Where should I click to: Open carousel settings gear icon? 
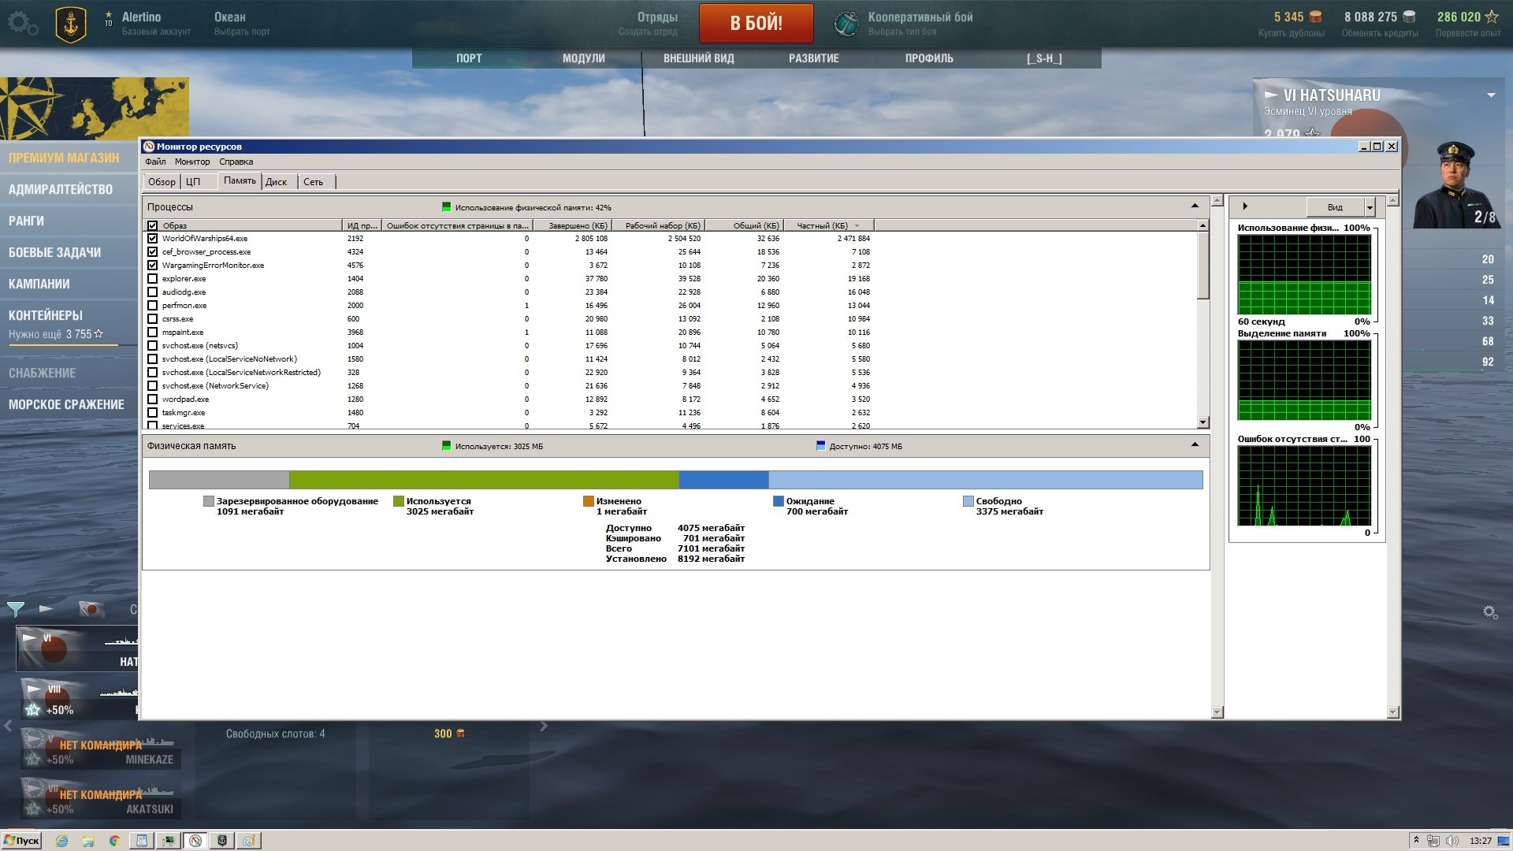(x=1490, y=612)
